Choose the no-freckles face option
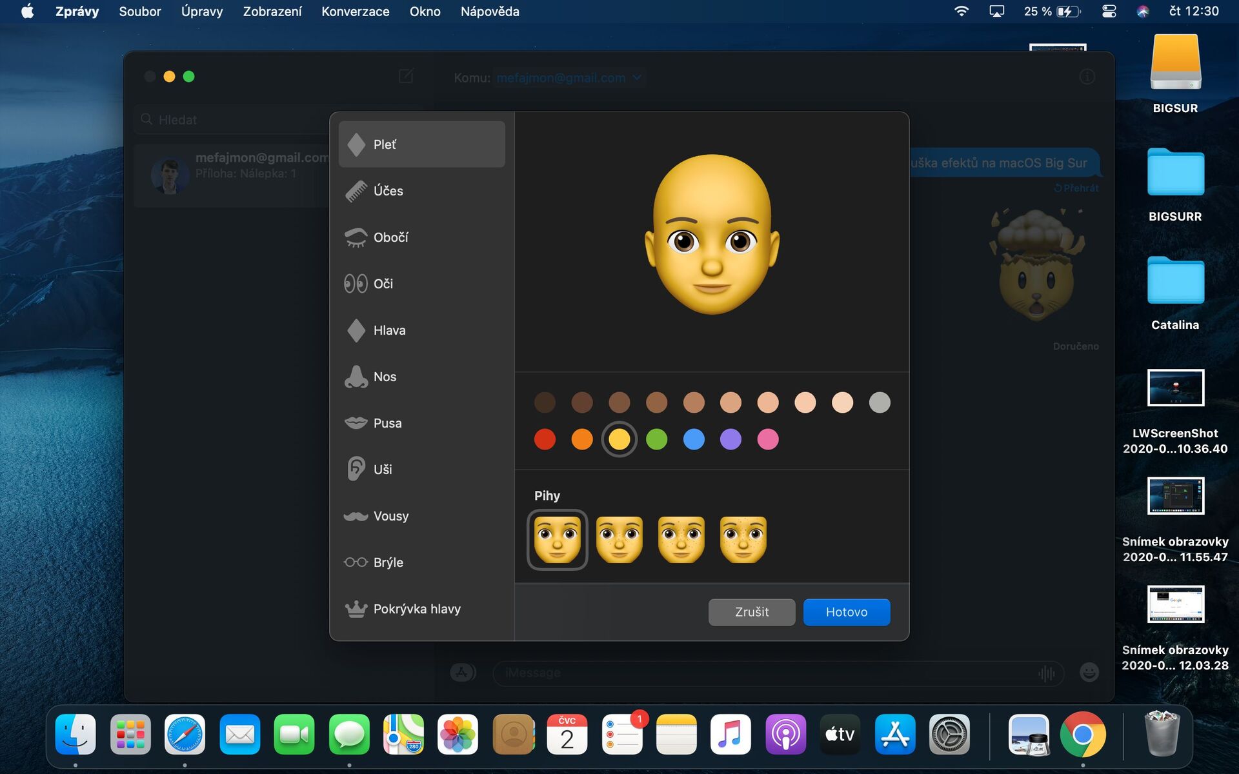Viewport: 1239px width, 774px height. (558, 540)
